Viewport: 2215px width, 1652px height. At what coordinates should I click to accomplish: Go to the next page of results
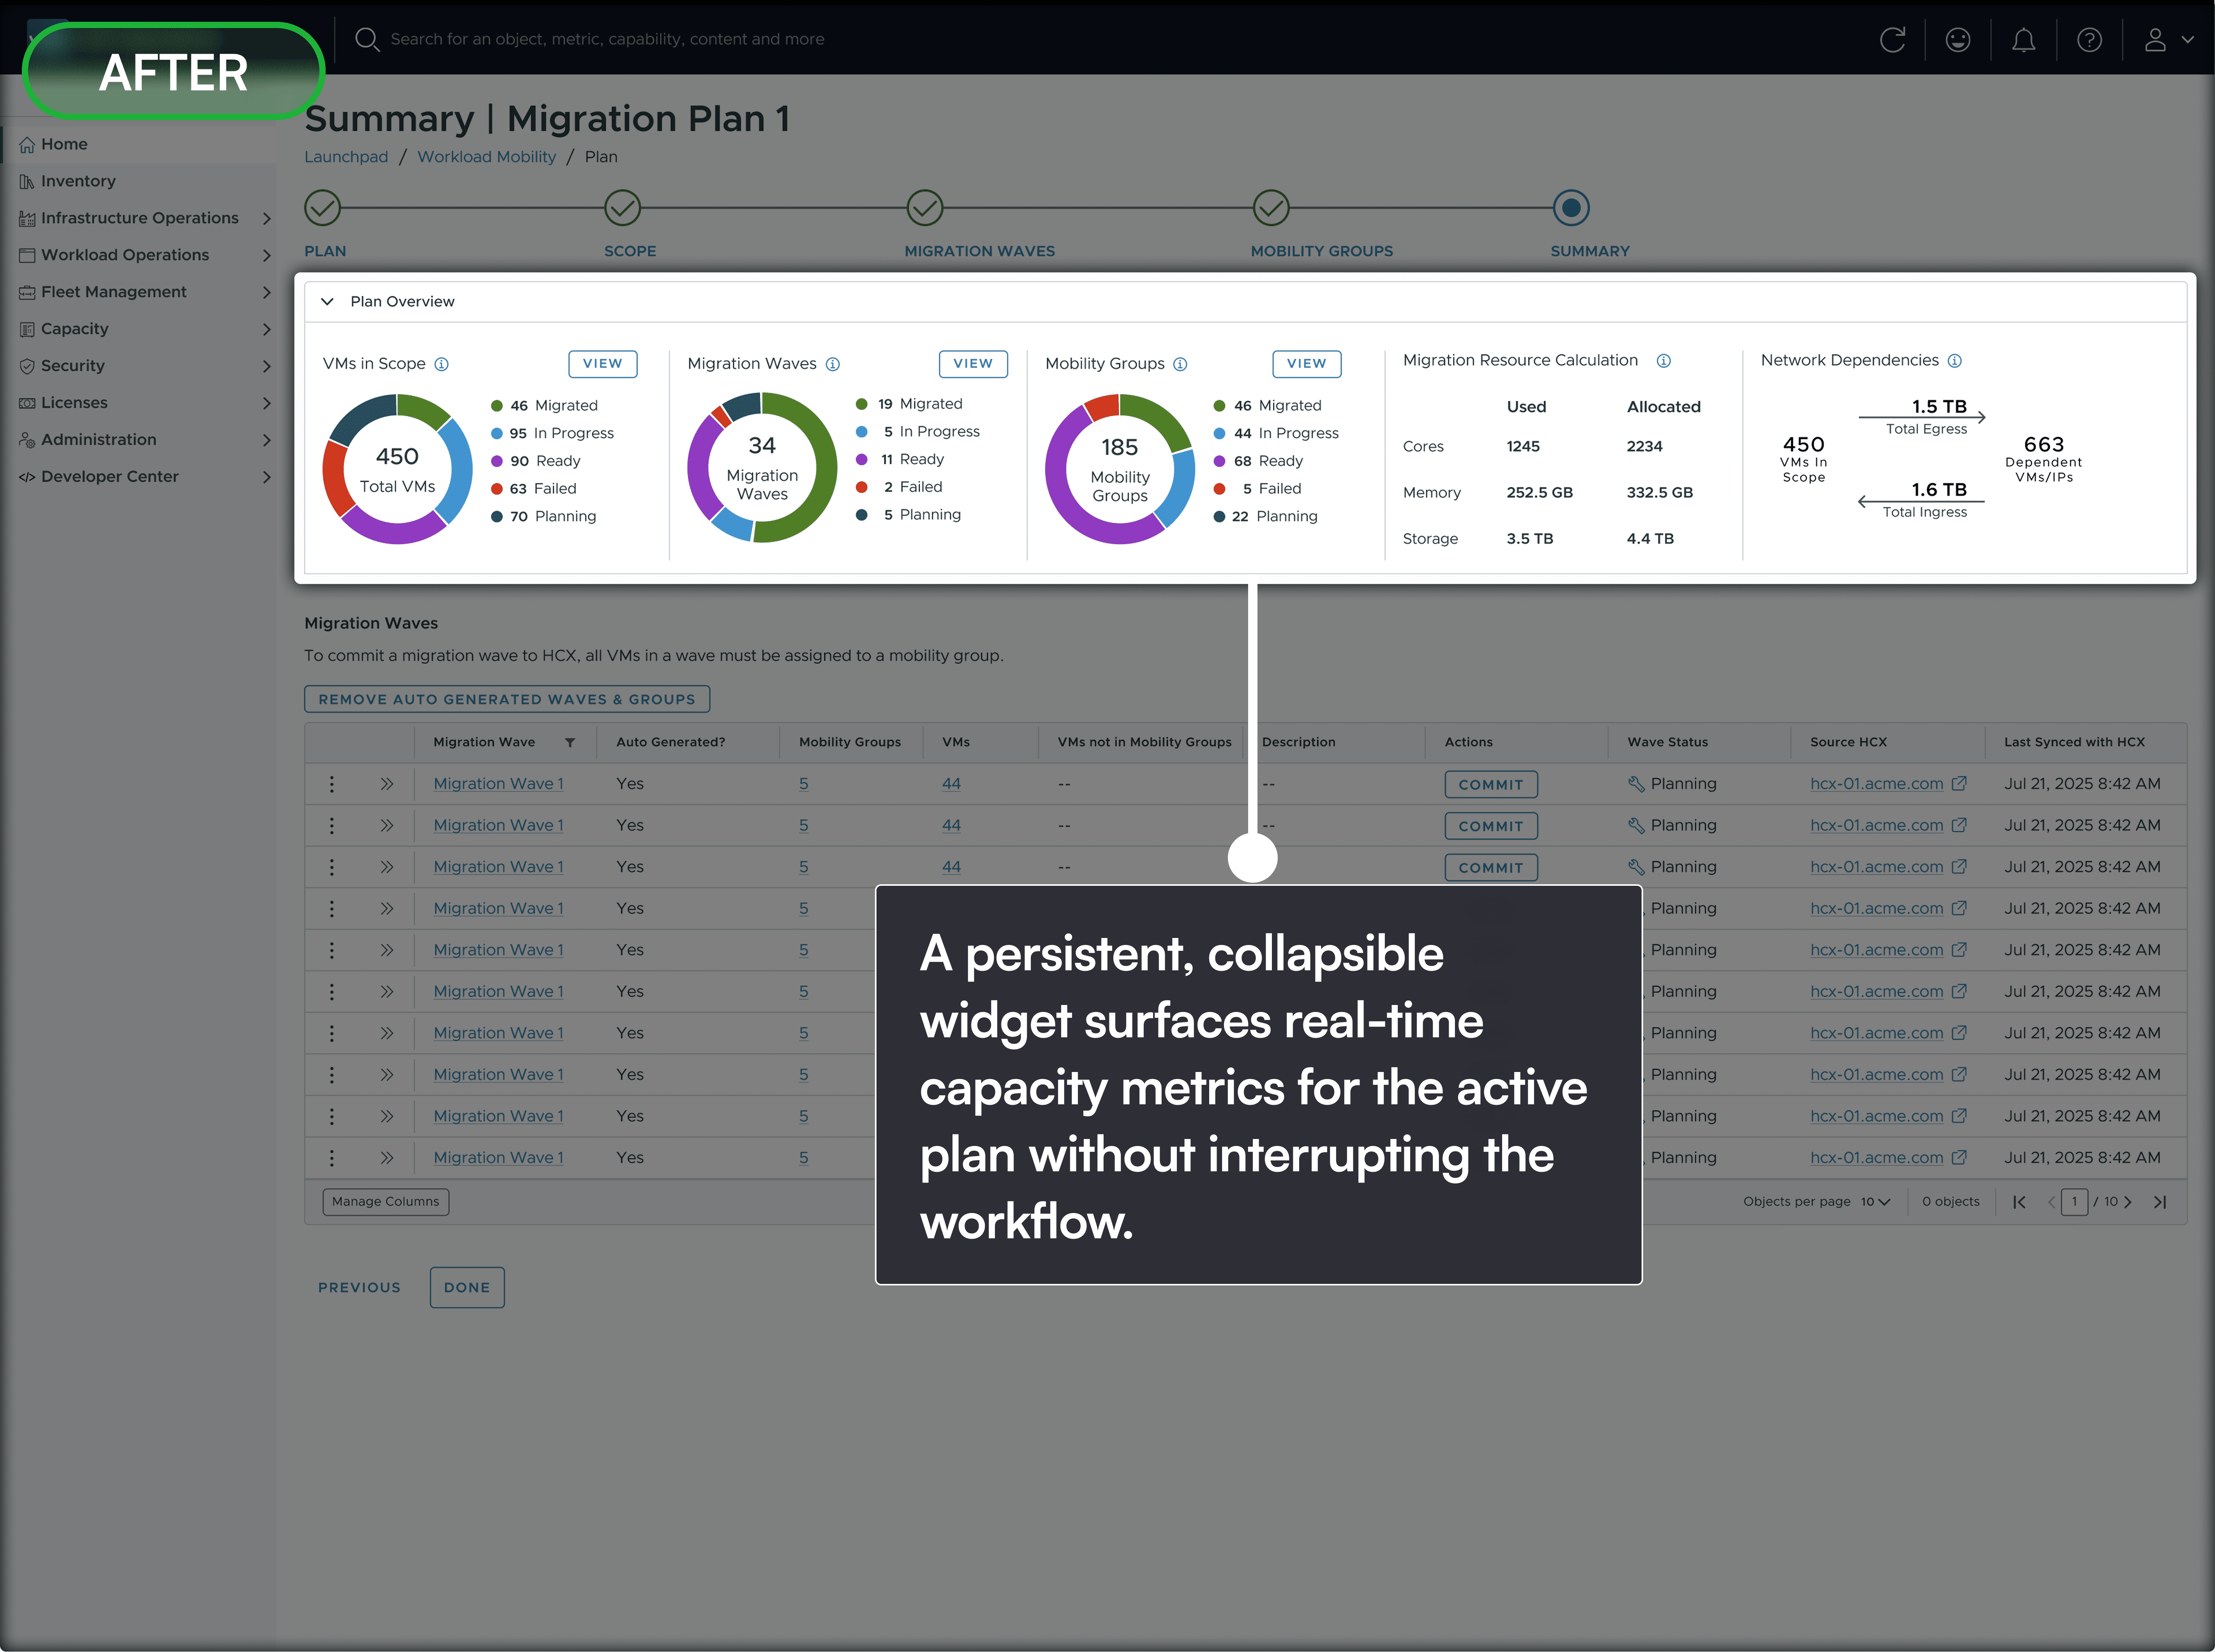tap(2127, 1202)
